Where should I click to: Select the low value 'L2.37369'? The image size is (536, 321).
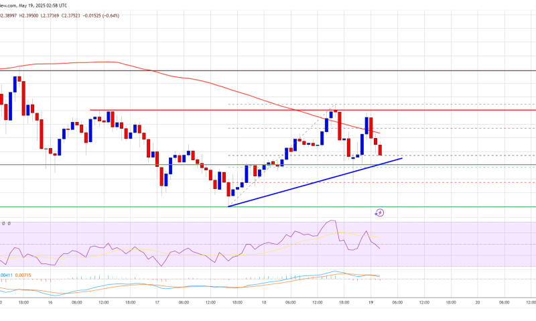click(x=50, y=15)
